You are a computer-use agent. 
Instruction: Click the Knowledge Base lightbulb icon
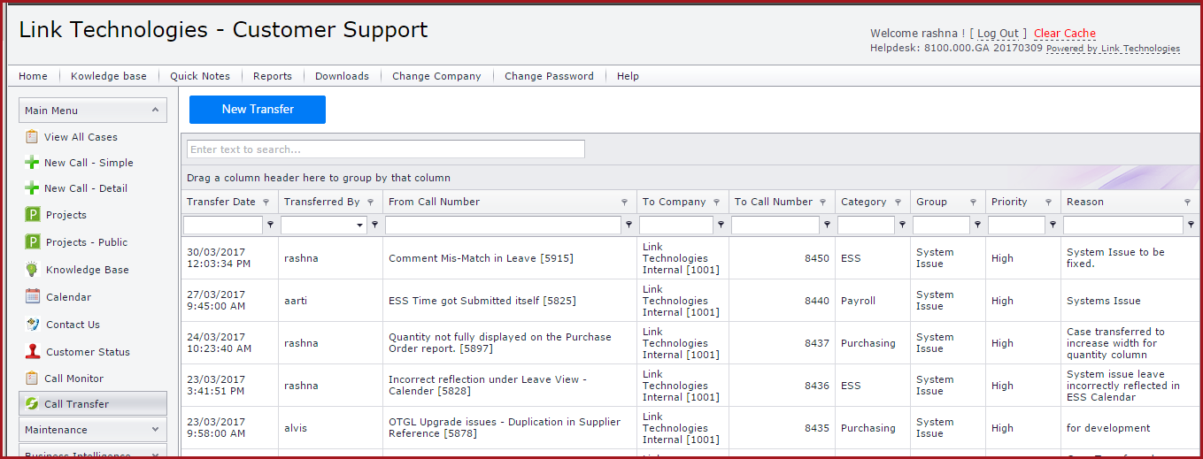pos(32,270)
